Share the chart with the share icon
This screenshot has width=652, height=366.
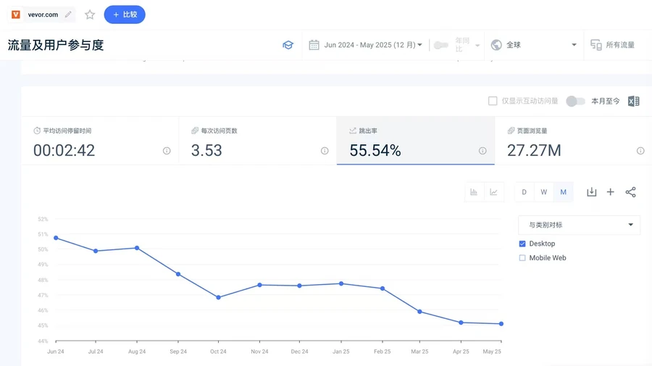(x=630, y=192)
